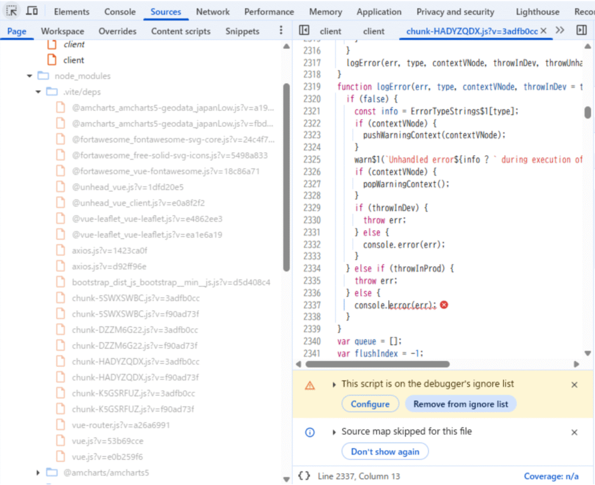The image size is (595, 485).
Task: Activate the inspect element picker icon
Action: point(12,11)
